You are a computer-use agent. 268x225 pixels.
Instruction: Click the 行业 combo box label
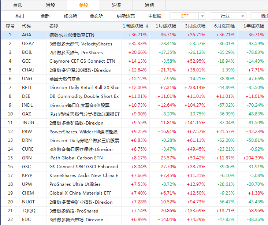coord(224,16)
